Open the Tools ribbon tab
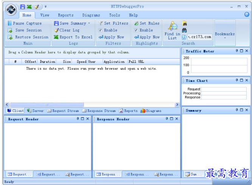This screenshot has width=252, height=185. pos(114,15)
